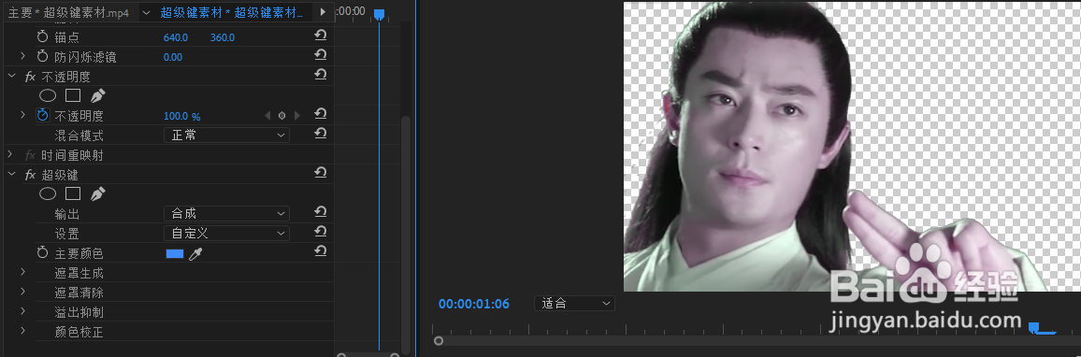Create ellipse mask for 超级键

pos(48,194)
